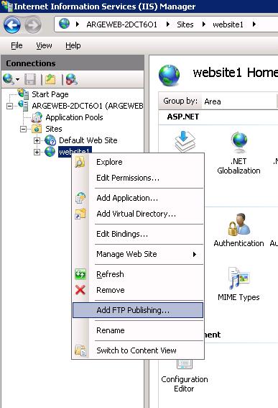Click the website1 Home page title

point(235,73)
